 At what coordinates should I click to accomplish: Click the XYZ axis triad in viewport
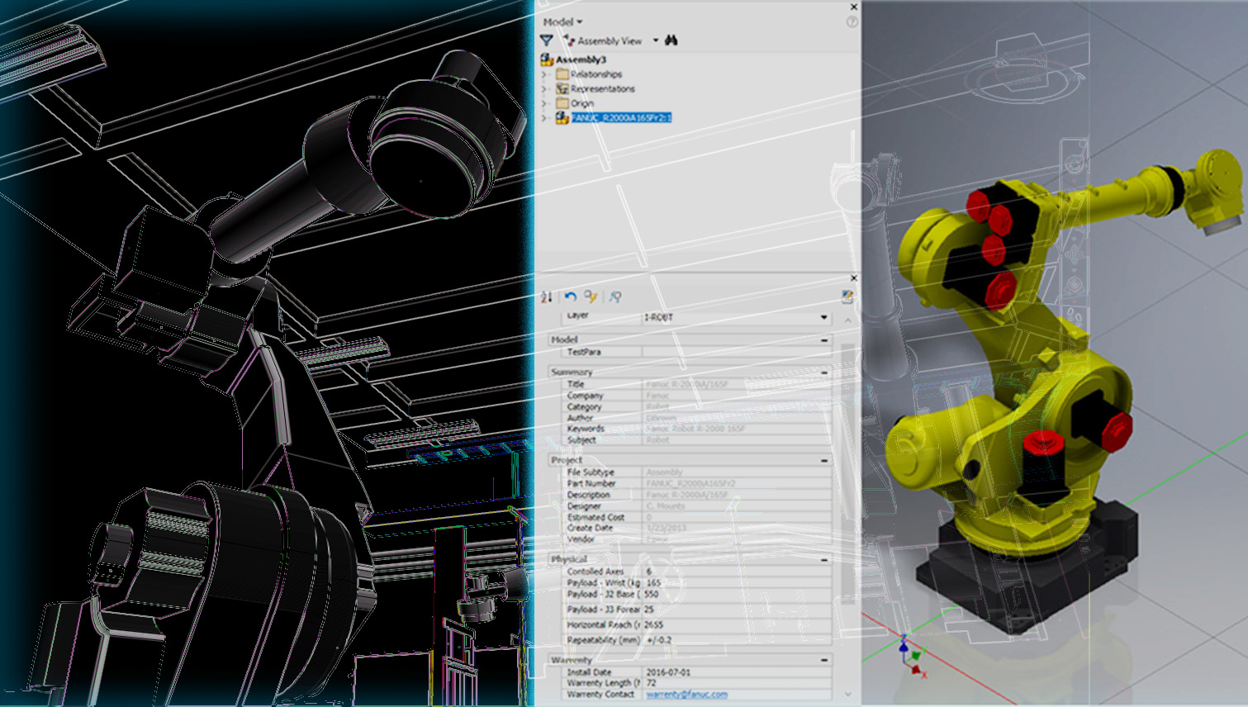coord(911,656)
